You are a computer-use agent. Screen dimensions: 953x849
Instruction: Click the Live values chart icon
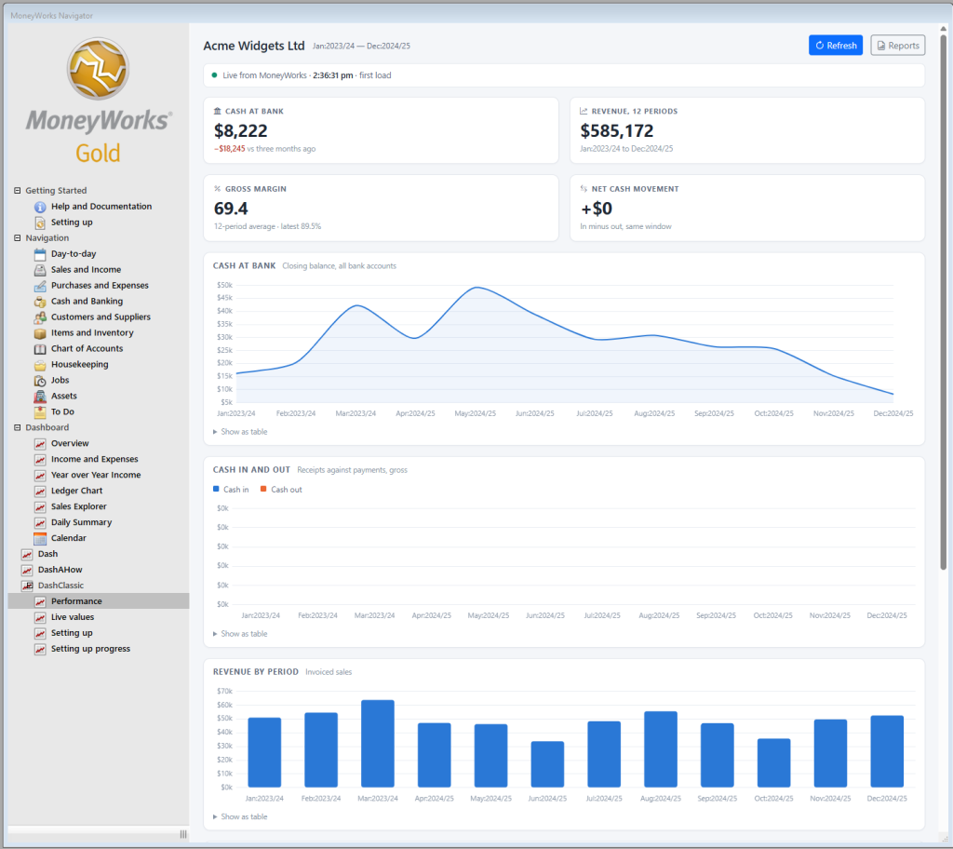coord(40,618)
